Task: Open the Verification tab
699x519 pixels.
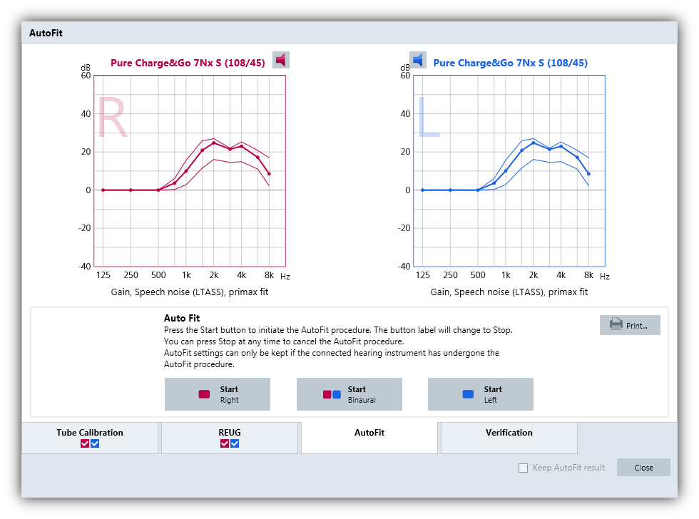Action: click(509, 438)
